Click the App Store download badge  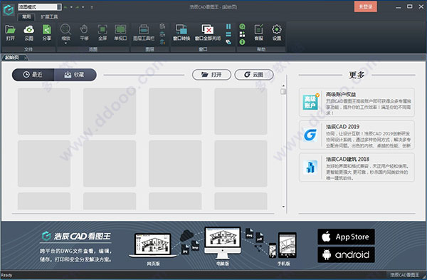(x=346, y=237)
